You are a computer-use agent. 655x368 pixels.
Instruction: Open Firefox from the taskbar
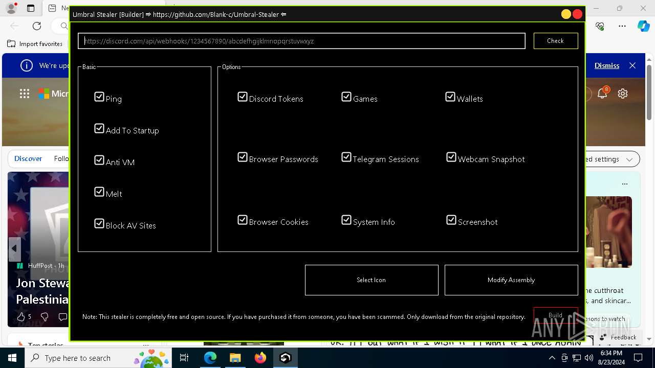260,358
